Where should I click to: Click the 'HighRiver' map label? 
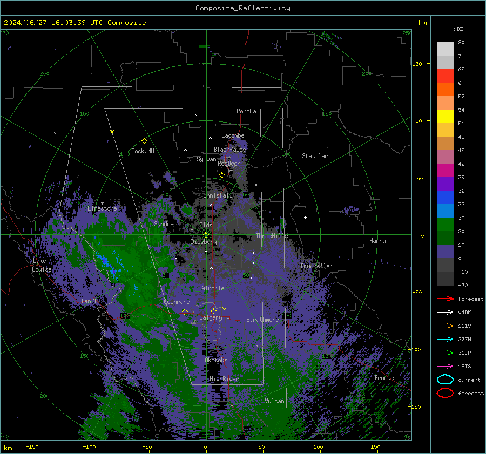(x=224, y=379)
